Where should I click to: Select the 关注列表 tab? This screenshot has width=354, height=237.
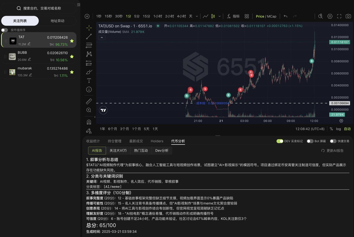(20, 21)
